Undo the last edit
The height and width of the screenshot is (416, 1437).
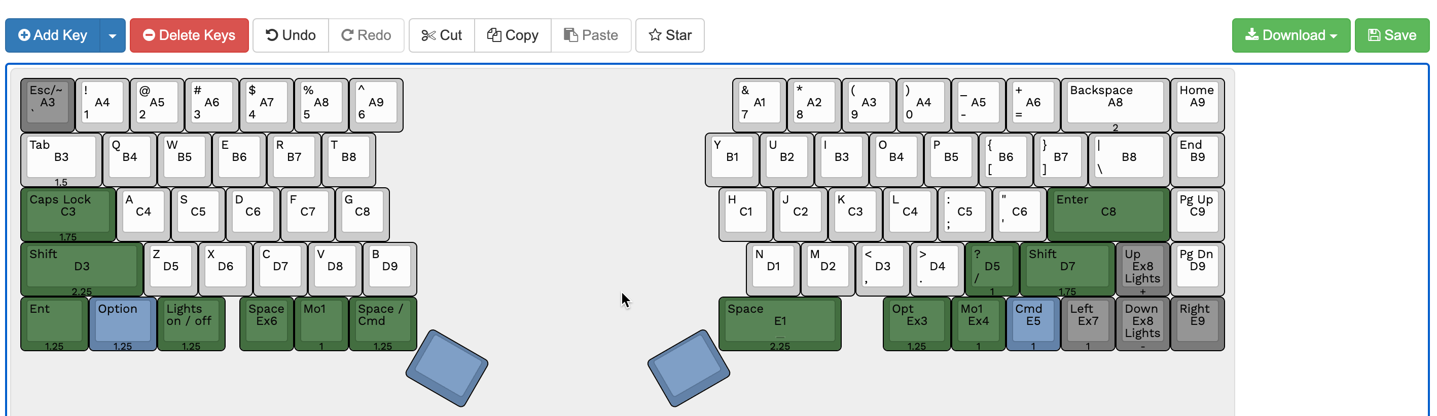point(290,35)
